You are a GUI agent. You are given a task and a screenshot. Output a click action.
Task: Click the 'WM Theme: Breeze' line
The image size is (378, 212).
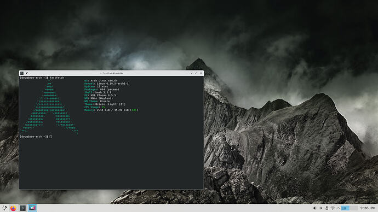(96, 101)
